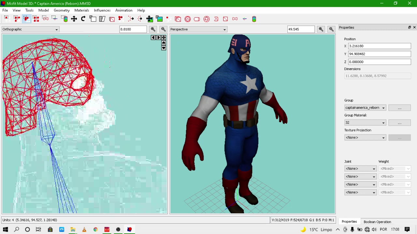Open the Group captainamerica_reborn dropdown
Viewport: 417px width, 234px height.
click(x=365, y=108)
